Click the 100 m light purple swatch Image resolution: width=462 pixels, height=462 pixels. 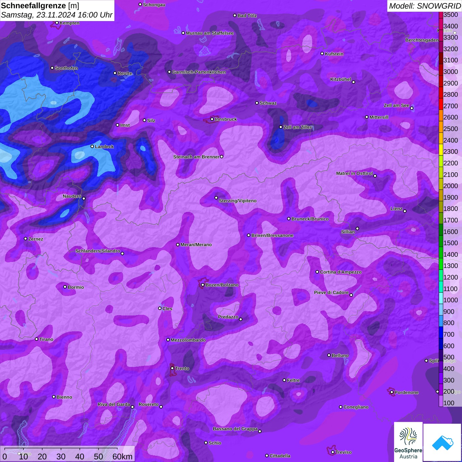click(x=441, y=401)
